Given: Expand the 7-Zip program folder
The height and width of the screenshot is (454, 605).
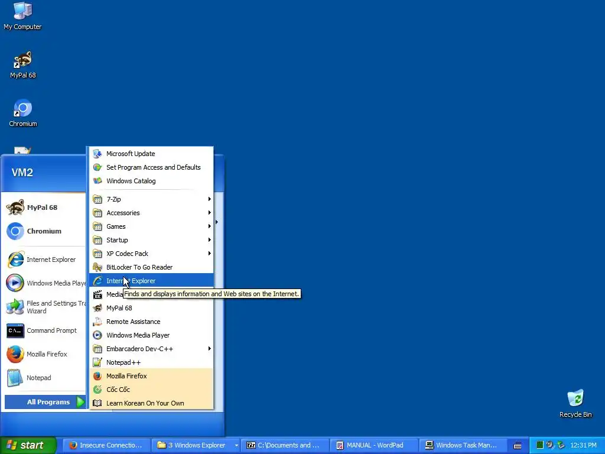Looking at the screenshot, I should pos(151,199).
